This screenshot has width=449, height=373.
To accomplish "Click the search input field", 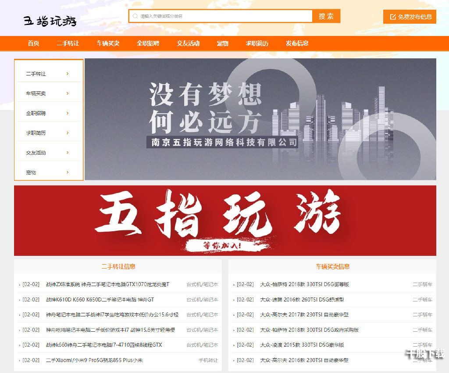I will [219, 16].
